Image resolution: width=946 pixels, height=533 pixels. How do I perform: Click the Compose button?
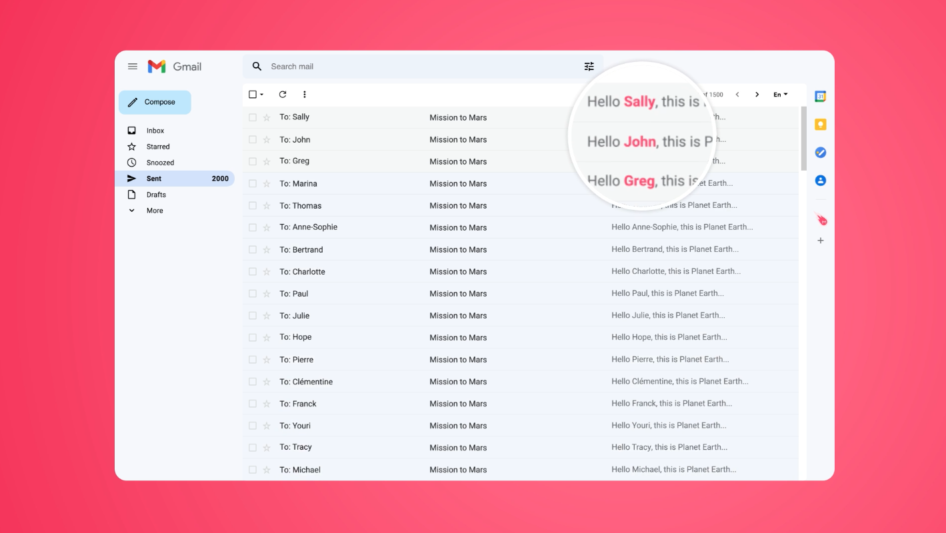[x=155, y=102]
